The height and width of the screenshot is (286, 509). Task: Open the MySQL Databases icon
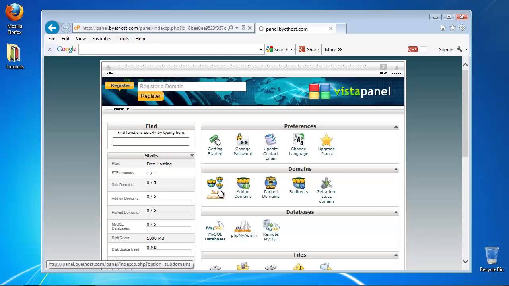tap(215, 226)
